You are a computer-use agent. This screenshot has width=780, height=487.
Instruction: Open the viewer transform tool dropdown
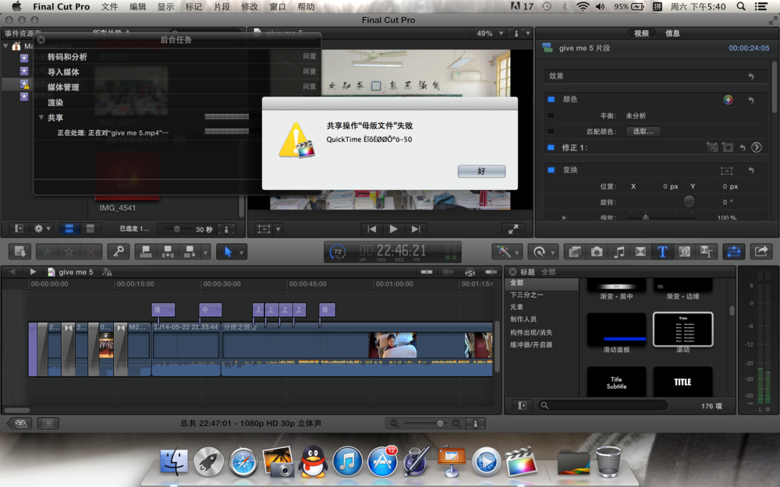coord(278,229)
